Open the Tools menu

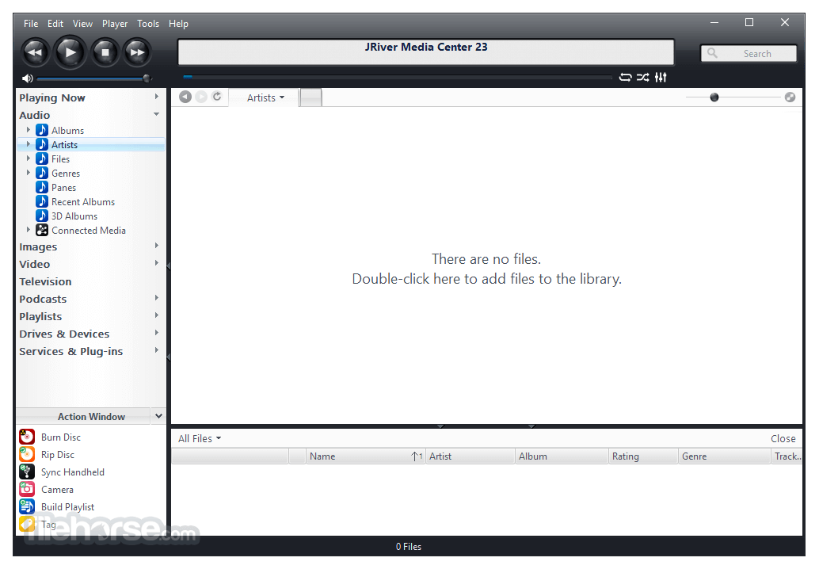coord(148,24)
